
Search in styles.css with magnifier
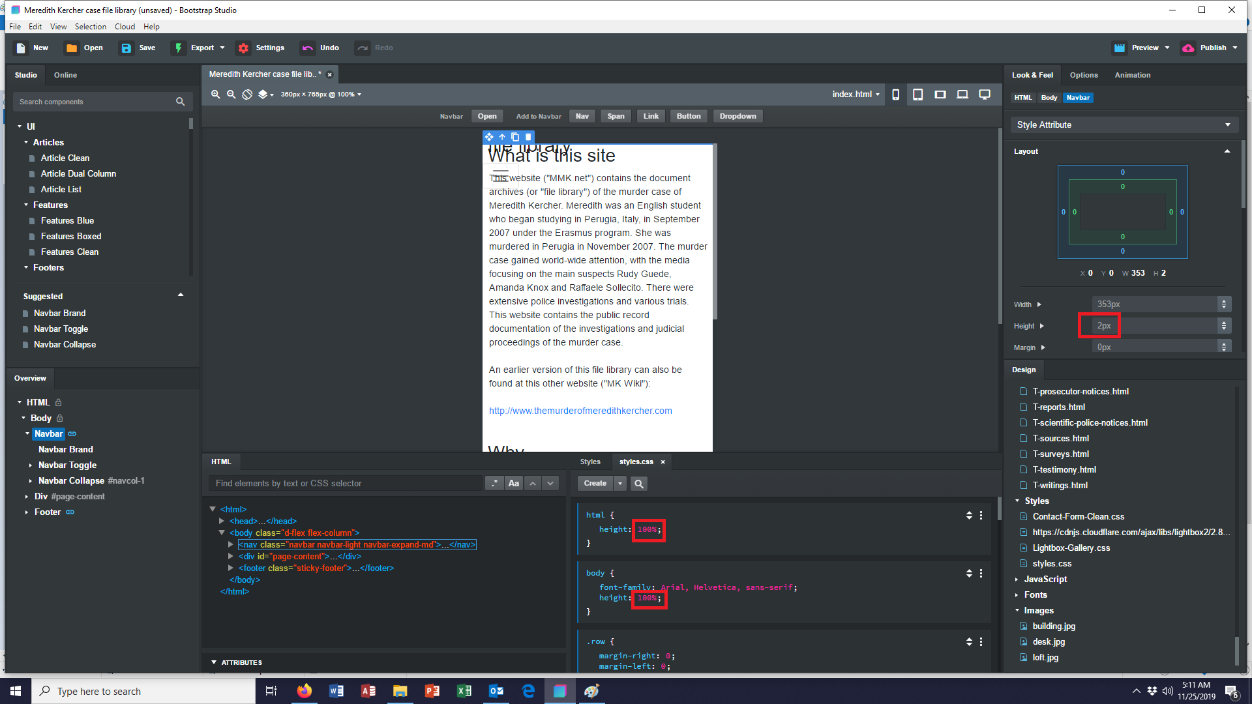point(639,484)
